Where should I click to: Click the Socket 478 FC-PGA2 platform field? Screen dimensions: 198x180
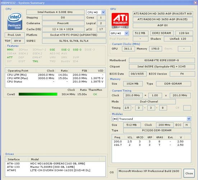[x=74, y=35]
